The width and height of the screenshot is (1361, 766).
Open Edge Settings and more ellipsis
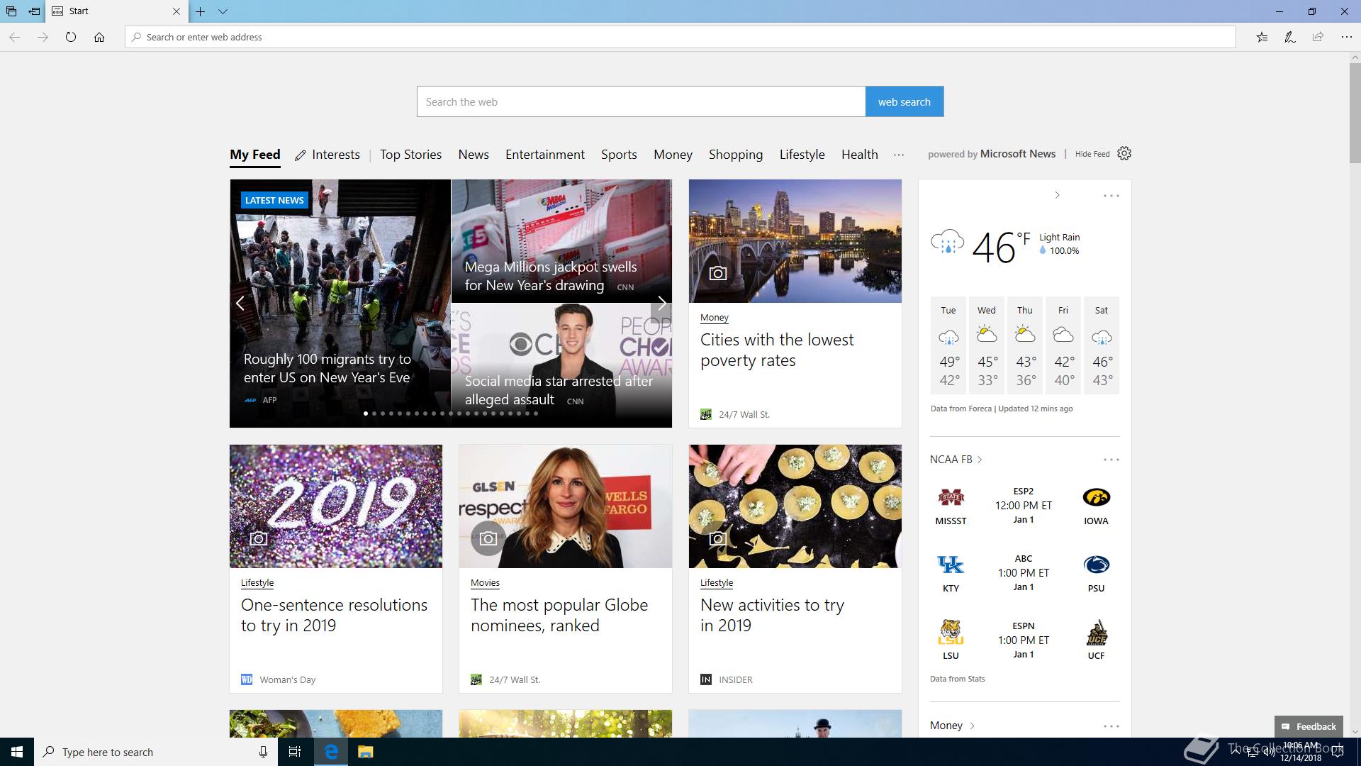point(1346,37)
